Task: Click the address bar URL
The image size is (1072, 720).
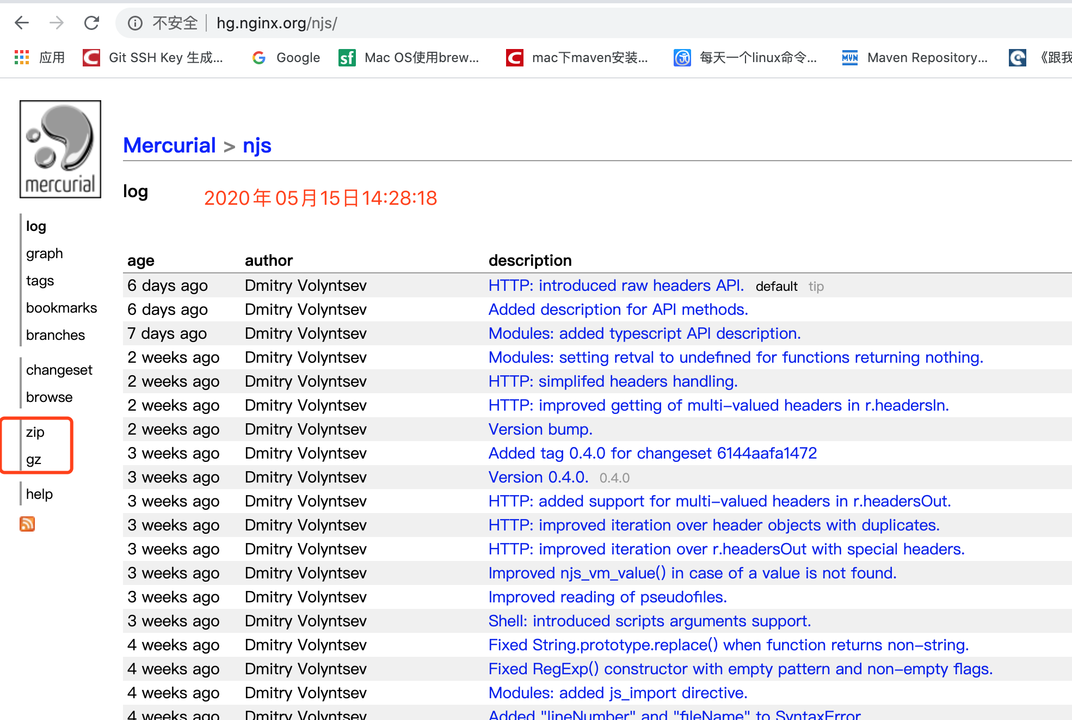Action: [276, 23]
